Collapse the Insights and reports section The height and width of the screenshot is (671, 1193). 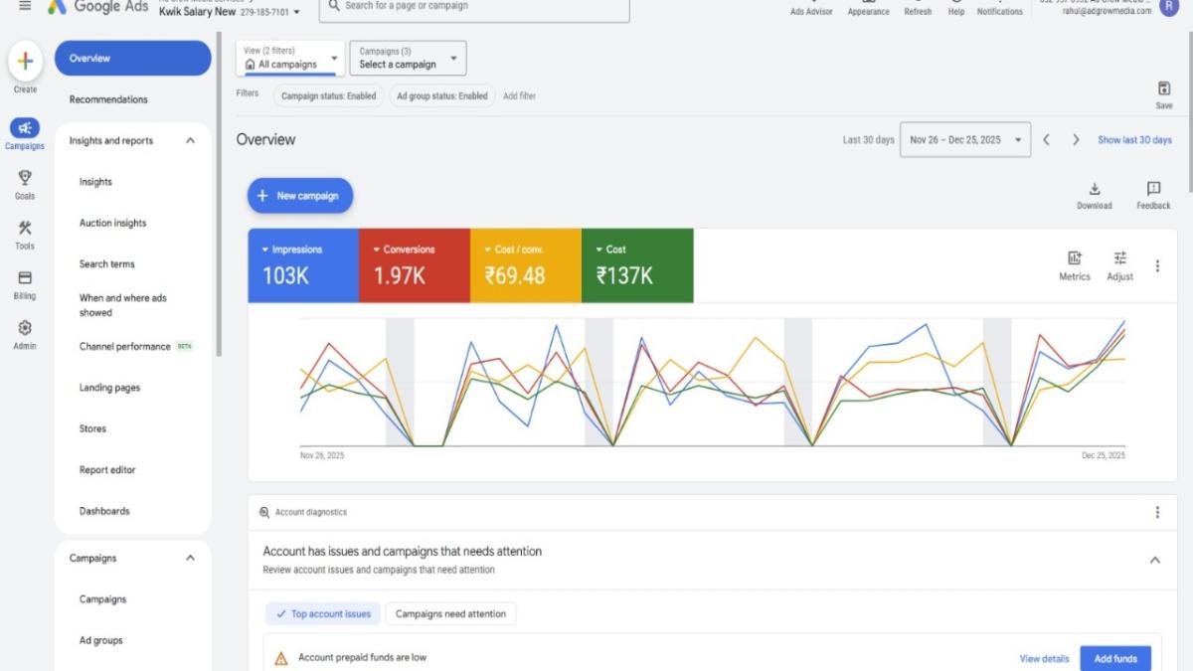point(190,141)
